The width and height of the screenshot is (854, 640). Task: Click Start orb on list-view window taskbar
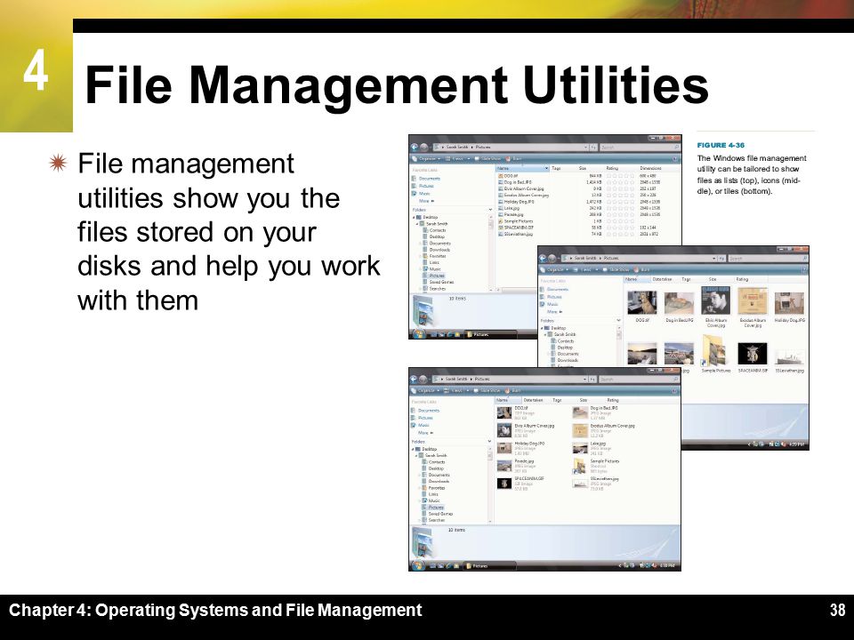click(419, 333)
